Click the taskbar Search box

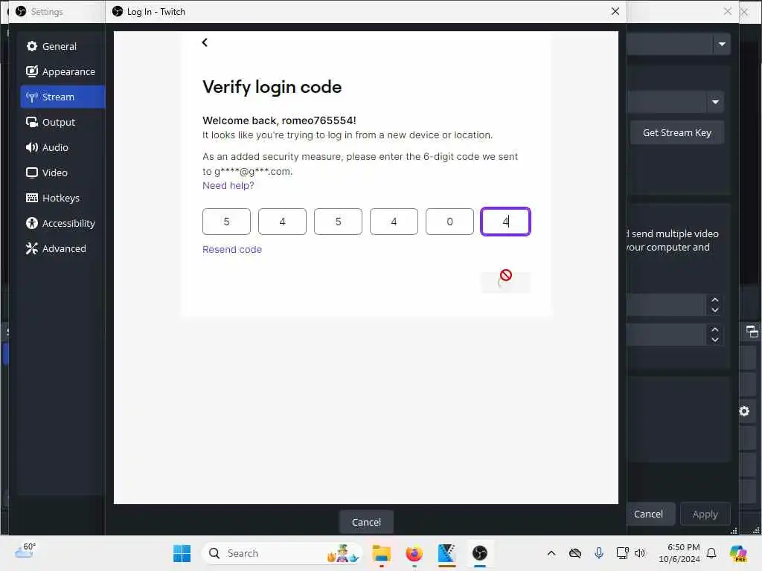tap(282, 553)
